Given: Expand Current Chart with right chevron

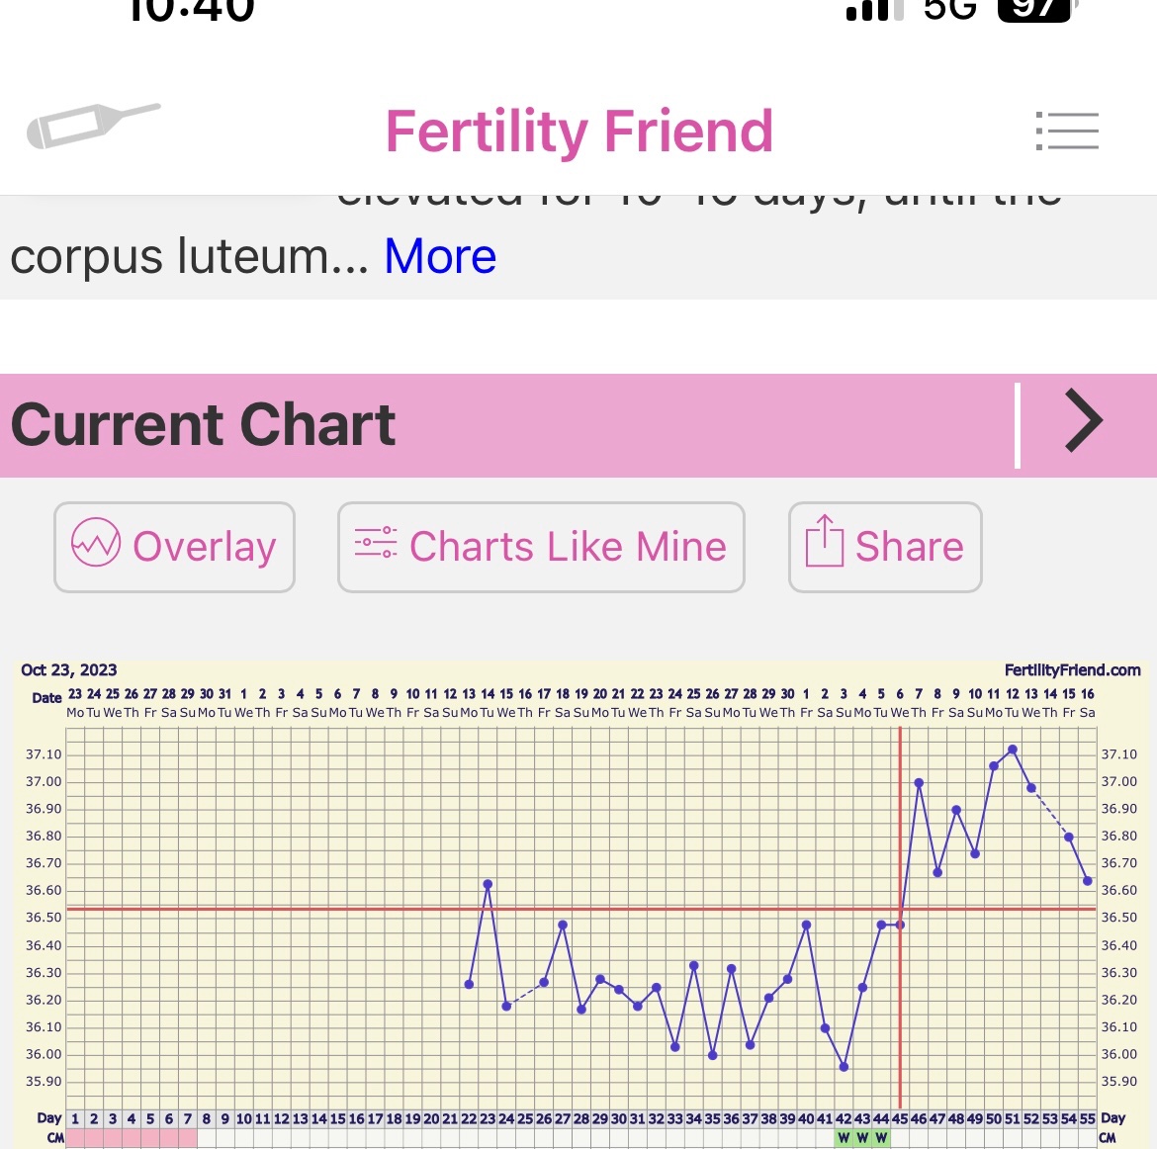Looking at the screenshot, I should 1084,422.
